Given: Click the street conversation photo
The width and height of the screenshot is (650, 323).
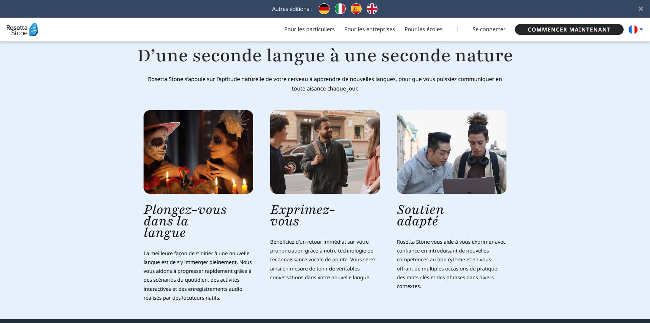Looking at the screenshot, I should (x=325, y=152).
